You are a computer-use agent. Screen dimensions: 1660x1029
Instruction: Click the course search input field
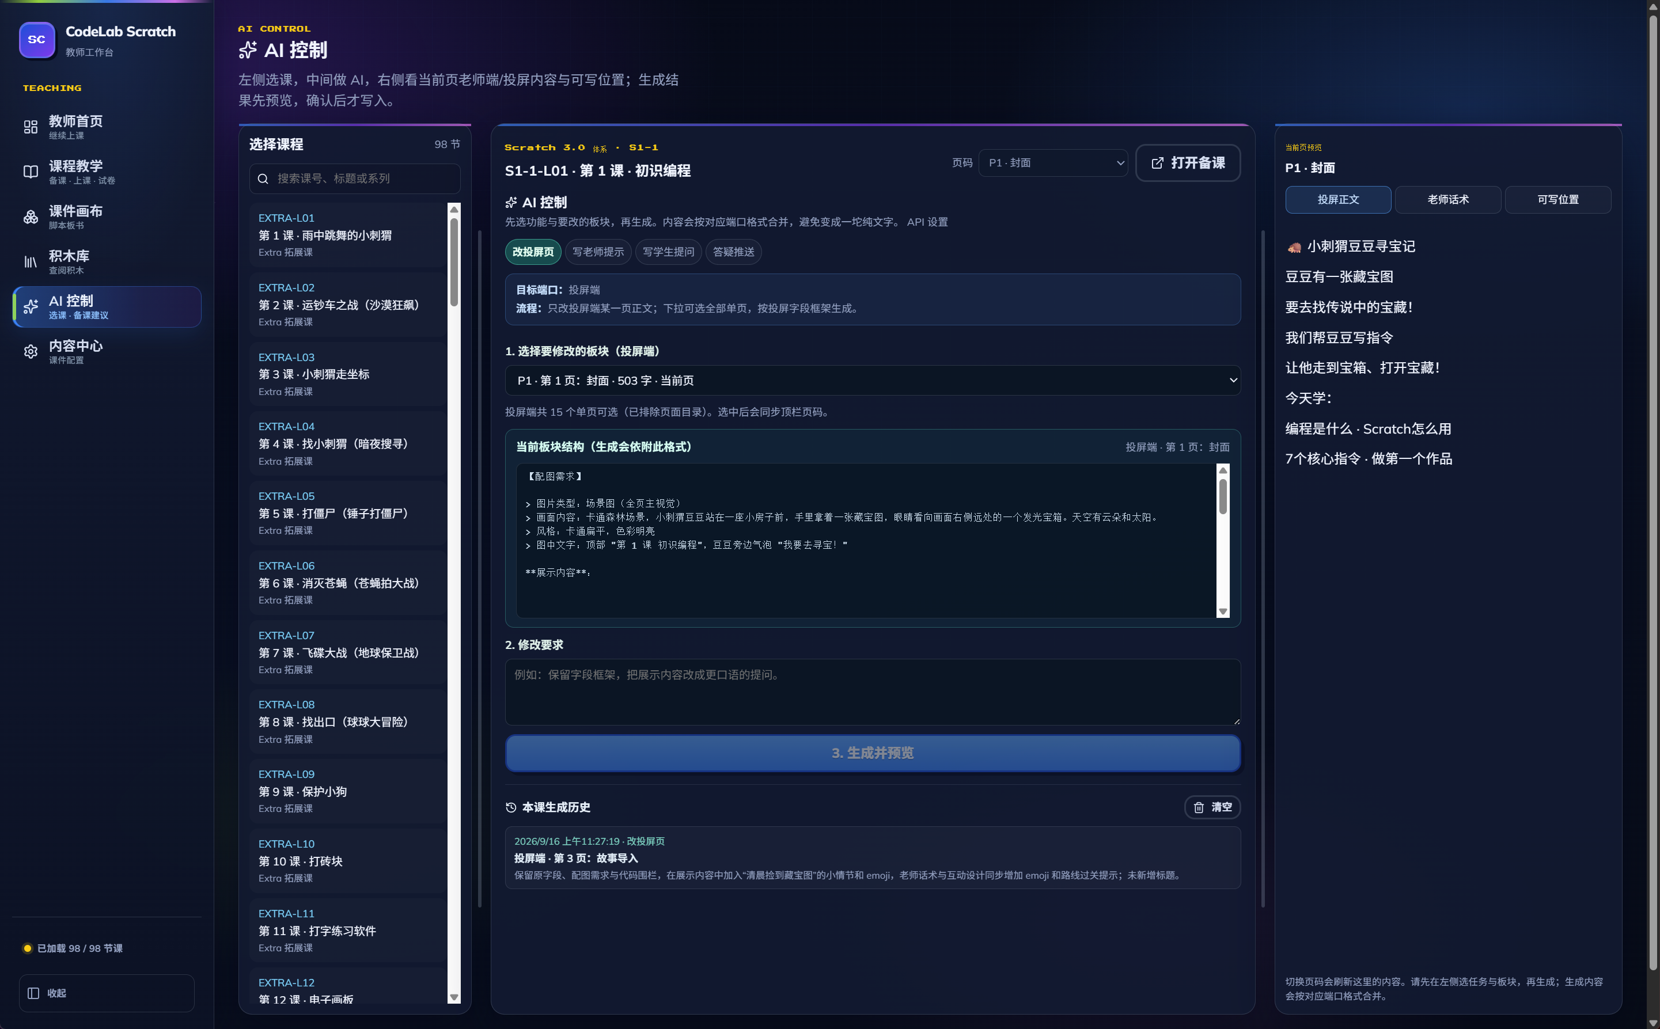[x=355, y=179]
